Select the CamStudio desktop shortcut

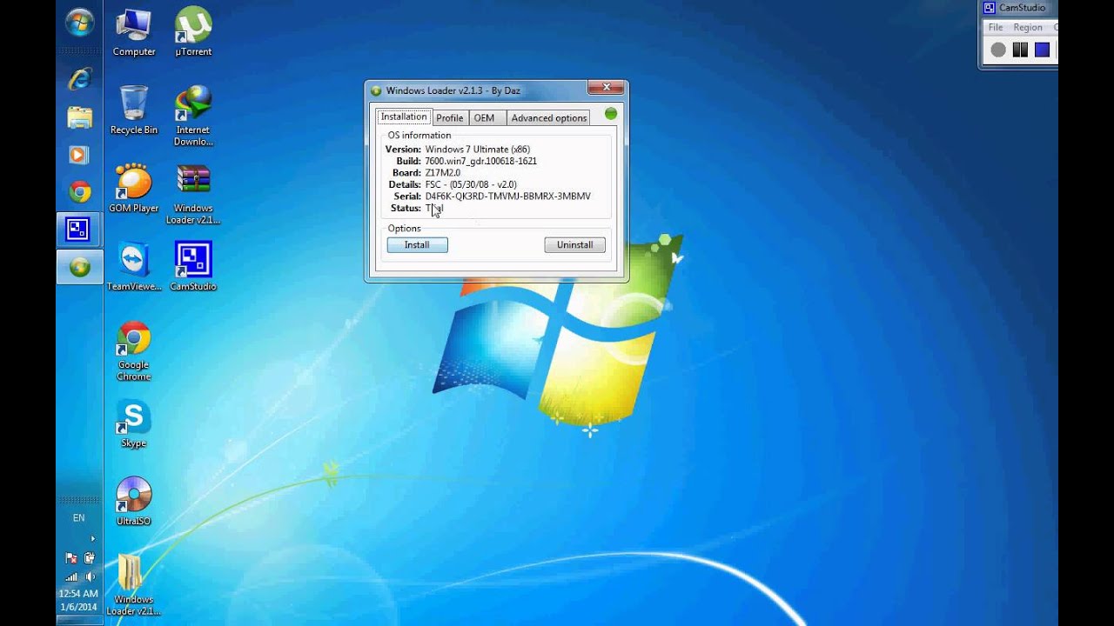point(193,267)
